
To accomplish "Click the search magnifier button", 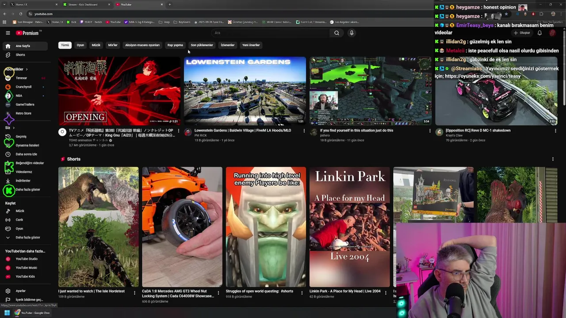I will pyautogui.click(x=337, y=33).
